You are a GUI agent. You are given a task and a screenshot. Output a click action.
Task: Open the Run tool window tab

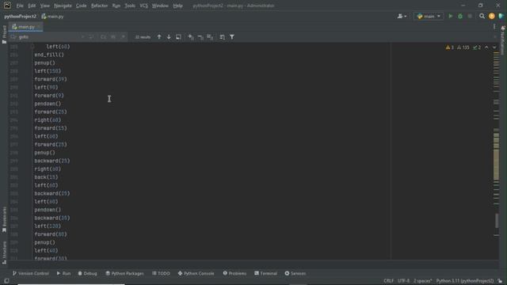click(x=63, y=273)
